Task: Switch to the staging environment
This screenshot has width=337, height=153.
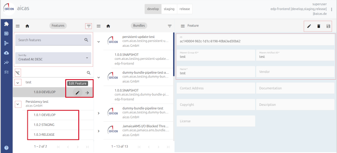Action: 169,9
